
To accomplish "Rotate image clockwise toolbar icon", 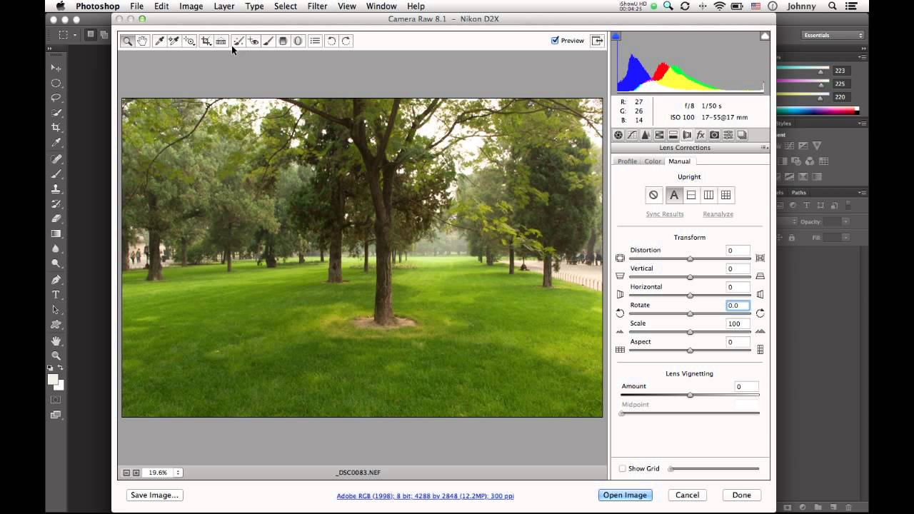I will 346,41.
